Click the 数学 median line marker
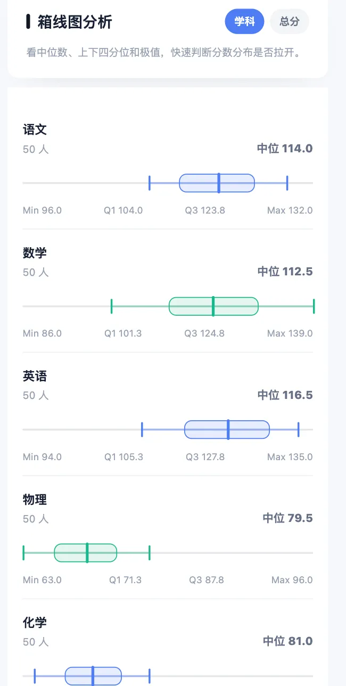The width and height of the screenshot is (346, 686). click(x=213, y=306)
